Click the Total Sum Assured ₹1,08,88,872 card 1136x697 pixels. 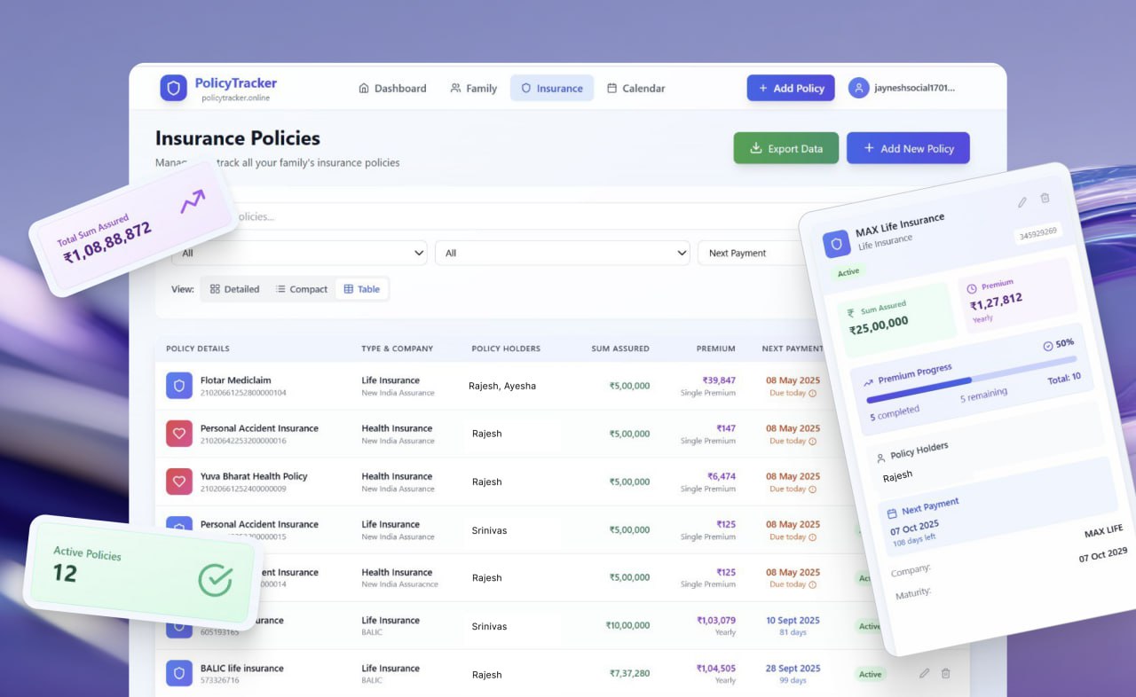pyautogui.click(x=133, y=230)
